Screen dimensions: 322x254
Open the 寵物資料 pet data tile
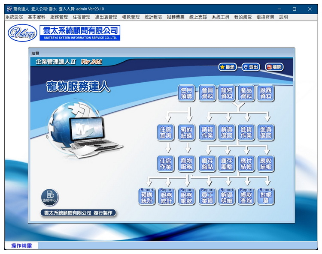click(x=226, y=93)
